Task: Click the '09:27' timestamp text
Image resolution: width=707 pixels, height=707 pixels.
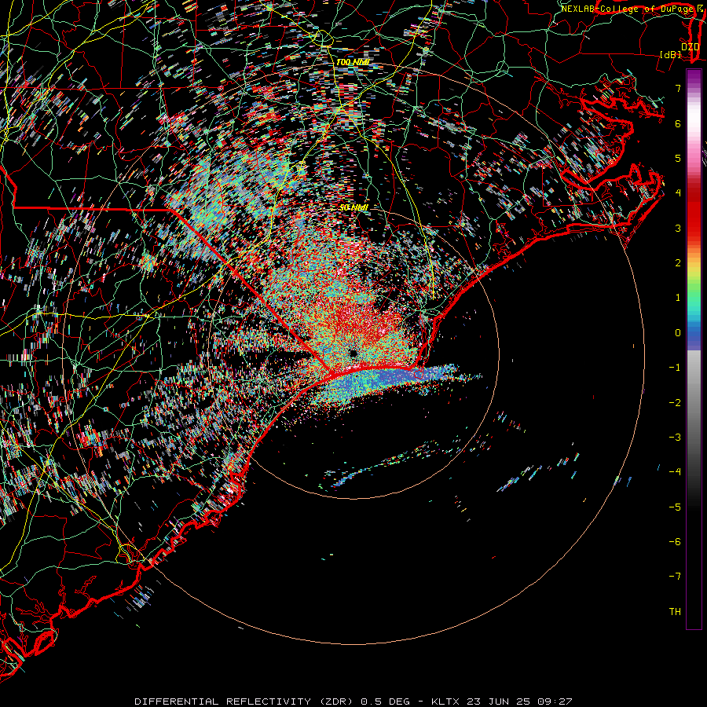Action: [556, 702]
